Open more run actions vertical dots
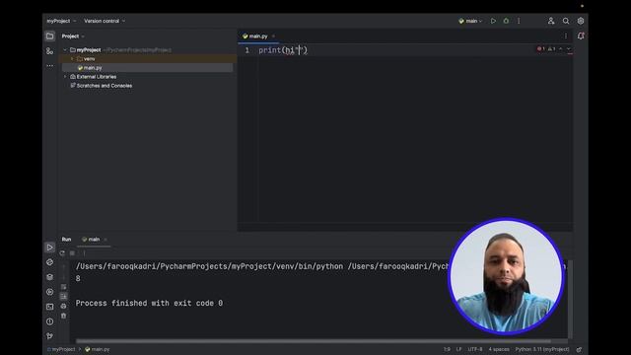631x355 pixels. [519, 21]
